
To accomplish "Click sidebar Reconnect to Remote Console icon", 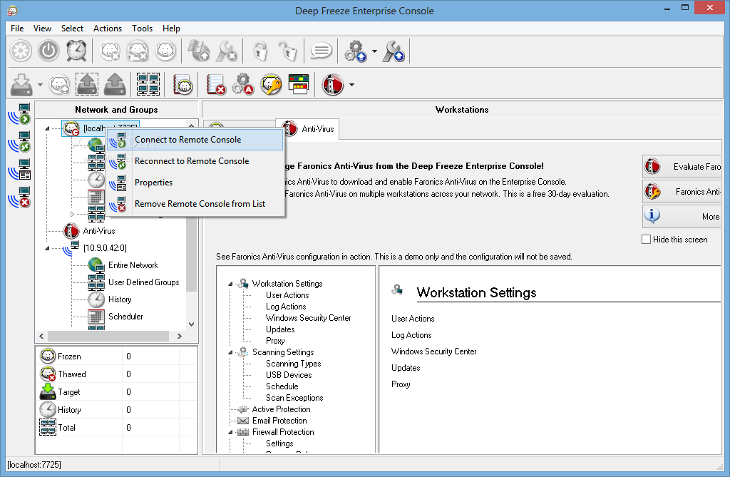I will pos(19,142).
